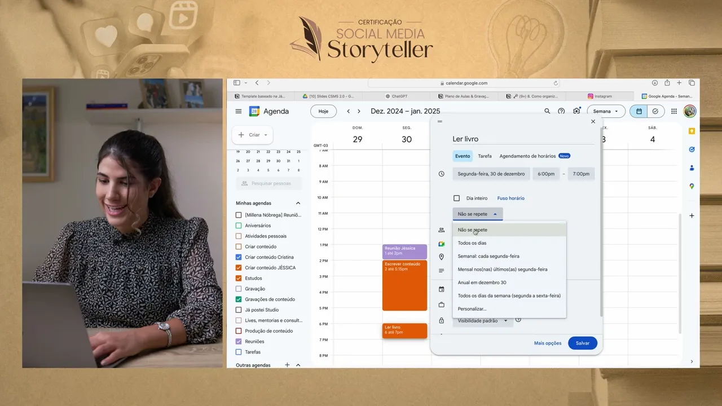
Task: Open the Google apps grid
Action: tap(674, 111)
